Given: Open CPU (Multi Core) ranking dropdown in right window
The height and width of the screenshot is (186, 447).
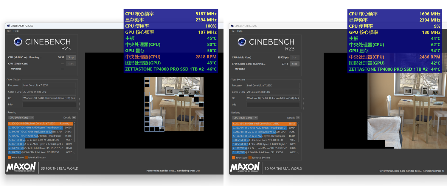Looking at the screenshot, I should coord(245,118).
